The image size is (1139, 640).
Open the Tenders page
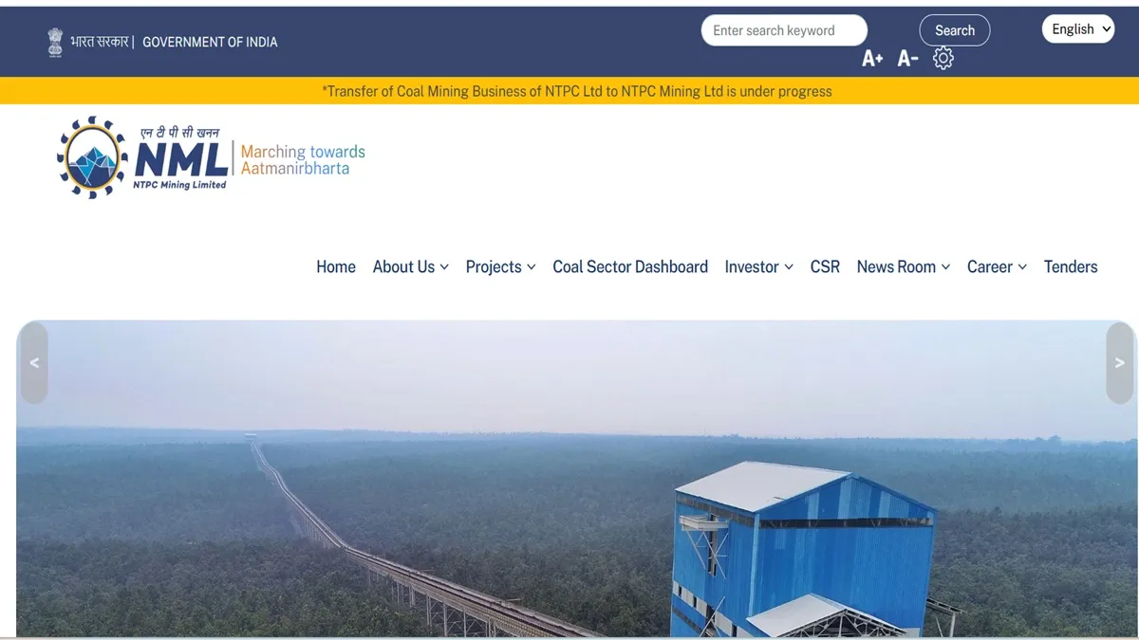click(x=1071, y=267)
